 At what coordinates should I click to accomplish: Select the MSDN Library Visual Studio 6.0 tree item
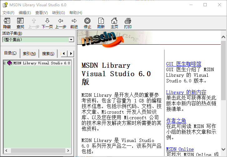click(x=42, y=63)
